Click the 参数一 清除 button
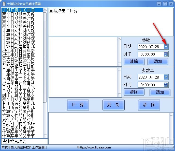Viewport: 175px width, 151px height. 134,62
